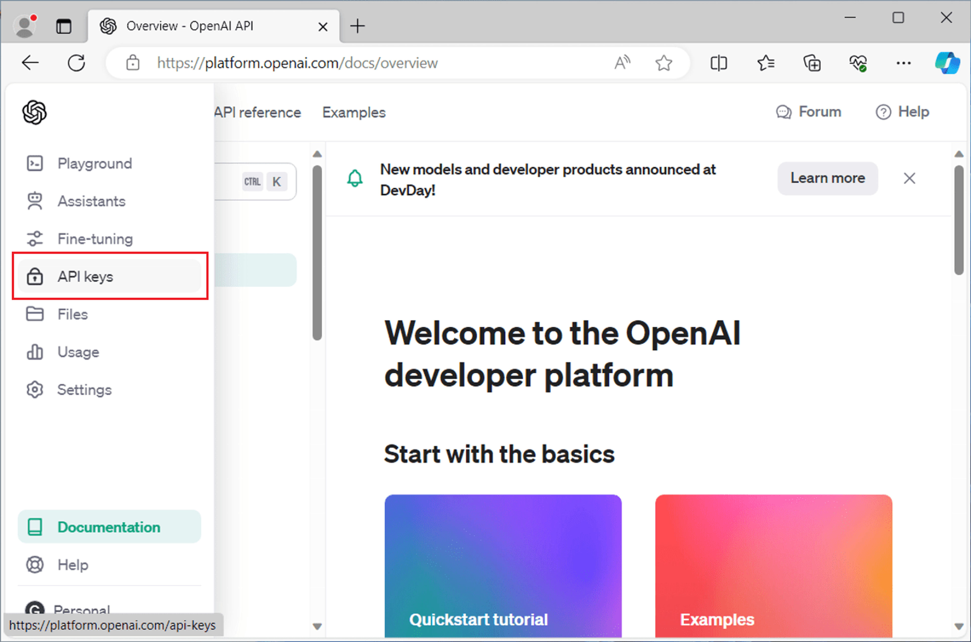
Task: View the Usage page
Action: (x=109, y=352)
